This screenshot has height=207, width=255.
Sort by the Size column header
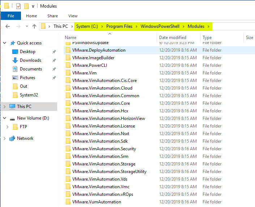[x=250, y=38]
